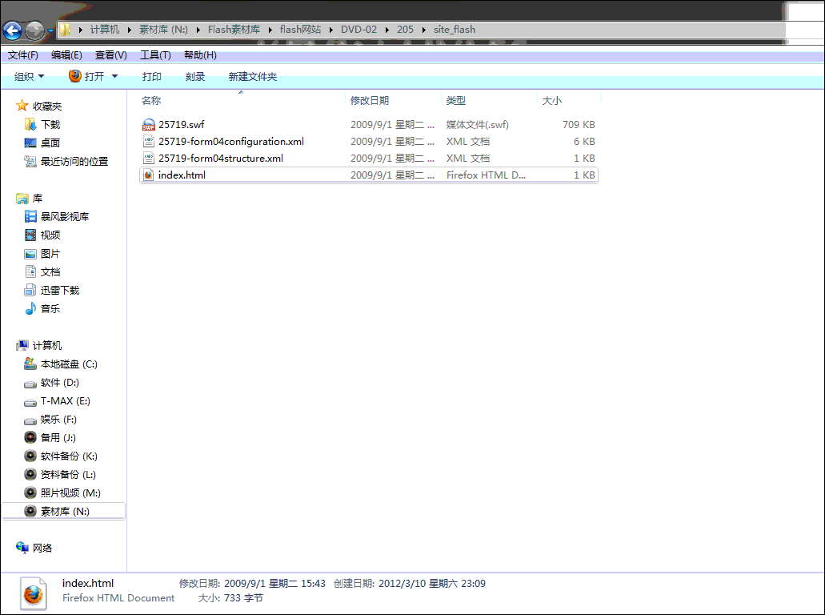Screen dimensions: 825x615
Task: Expand arrow after 205 in breadcrumb
Action: (423, 30)
